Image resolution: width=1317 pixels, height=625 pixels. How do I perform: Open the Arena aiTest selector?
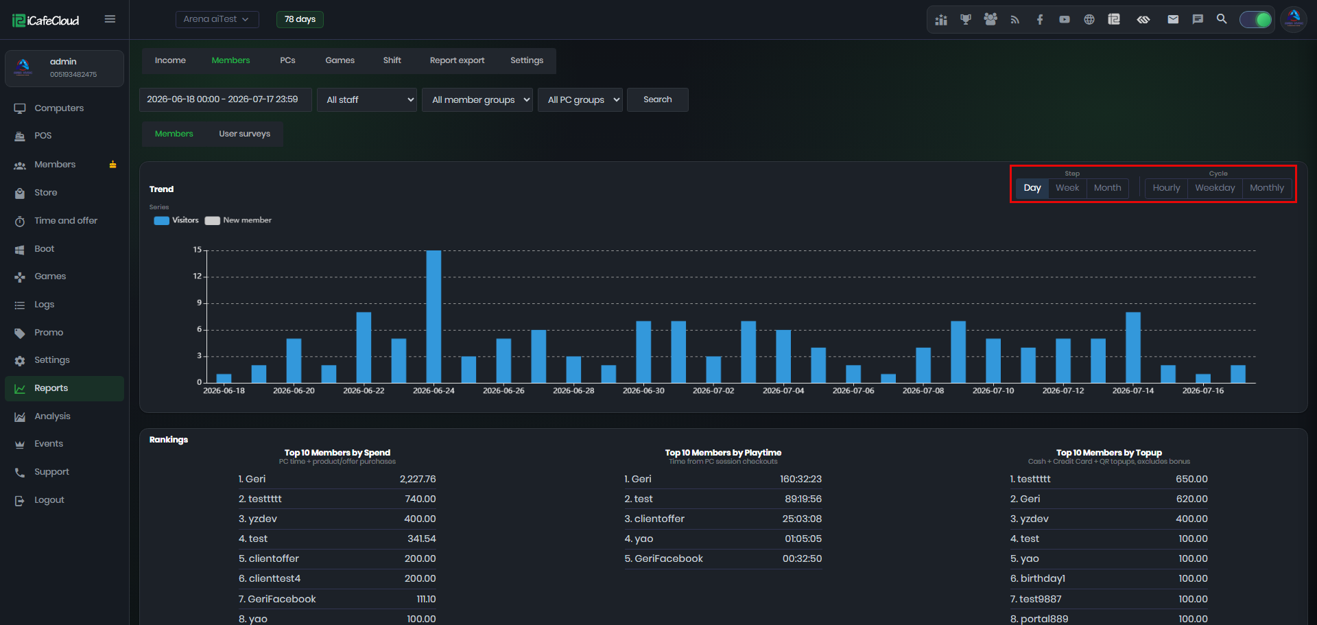point(217,19)
